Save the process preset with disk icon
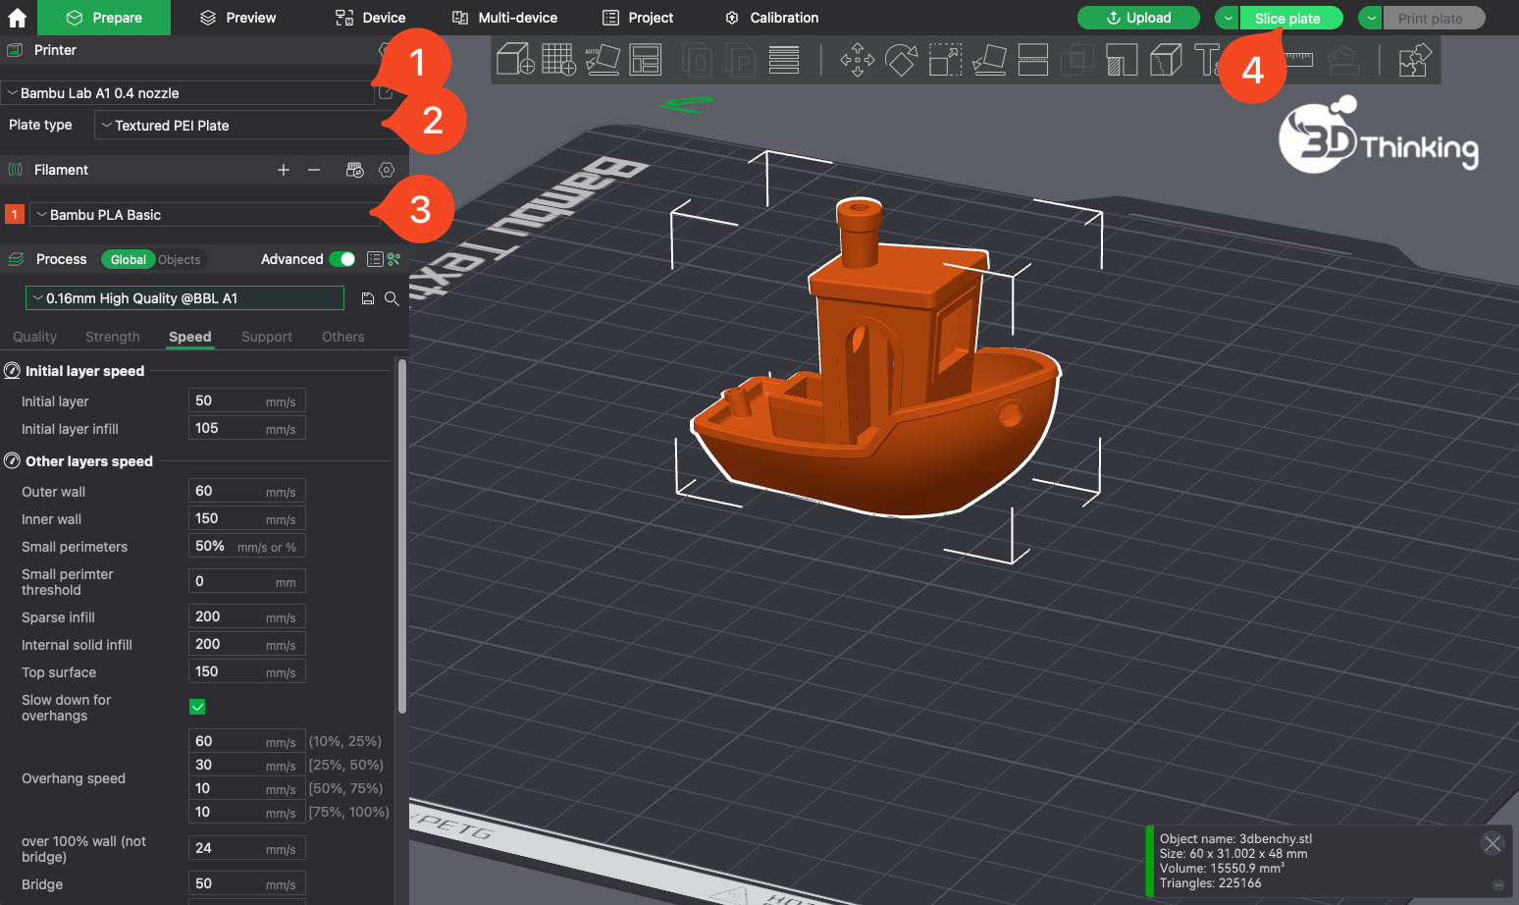This screenshot has height=905, width=1519. (x=368, y=298)
